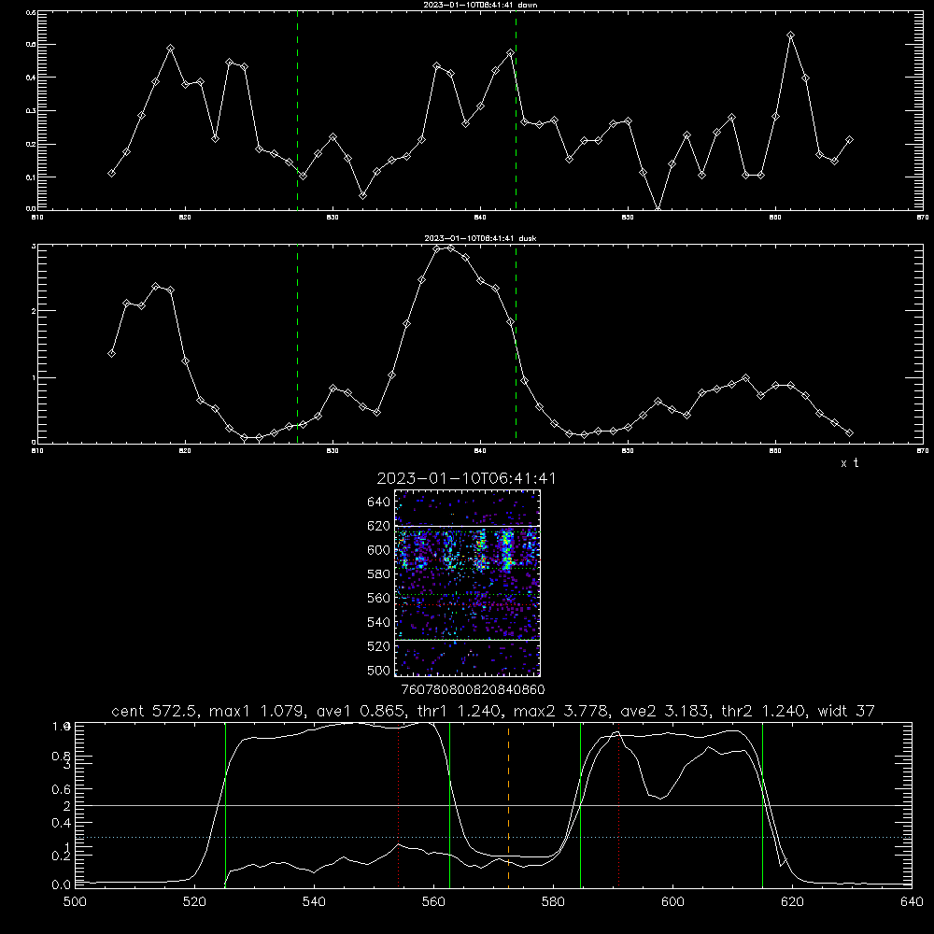Click the upper white horizontal line in spectrogram

468,526
